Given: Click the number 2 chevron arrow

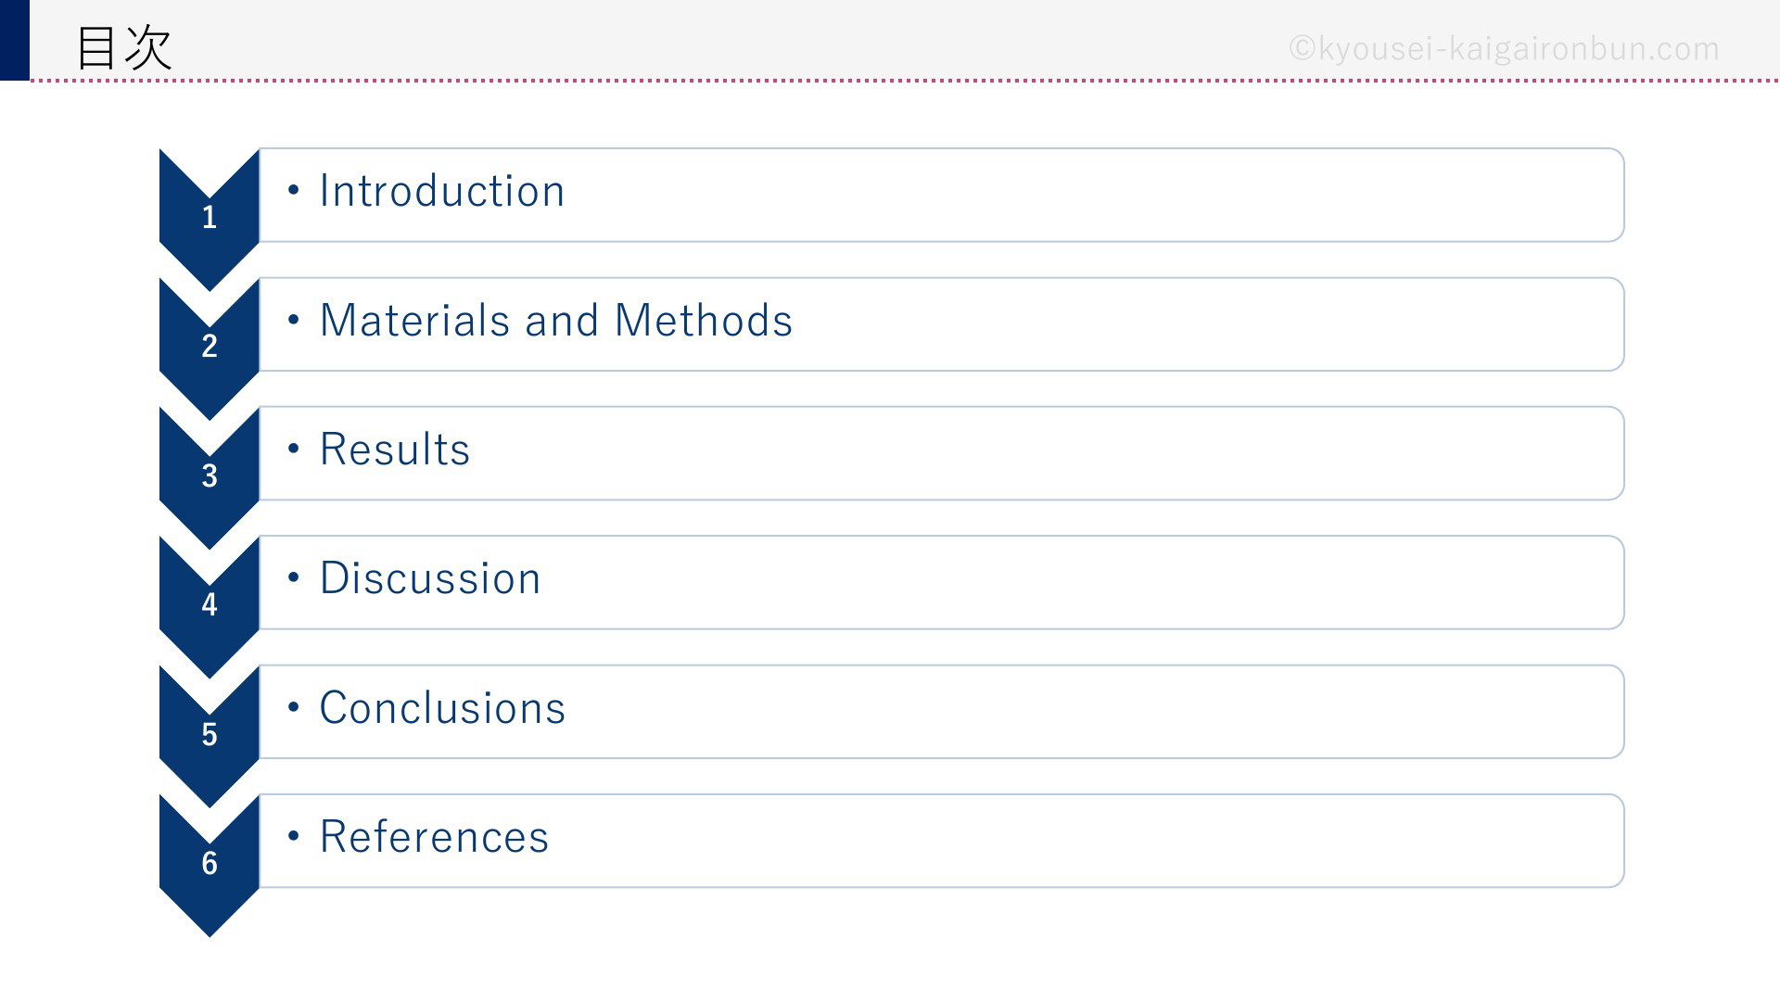Looking at the screenshot, I should pos(210,348).
